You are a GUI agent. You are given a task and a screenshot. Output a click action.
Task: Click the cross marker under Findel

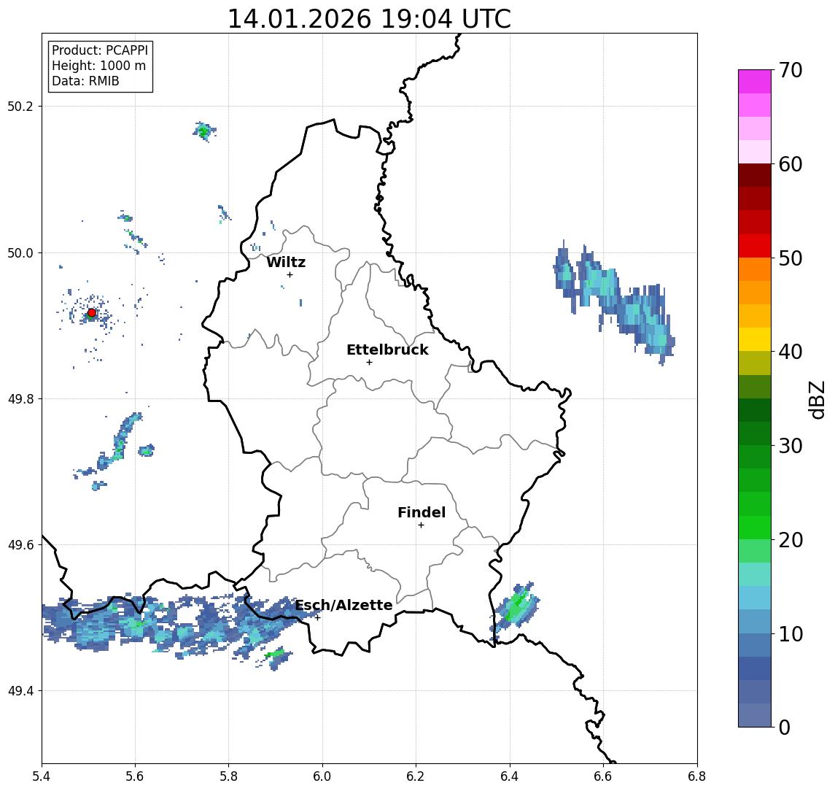[421, 525]
